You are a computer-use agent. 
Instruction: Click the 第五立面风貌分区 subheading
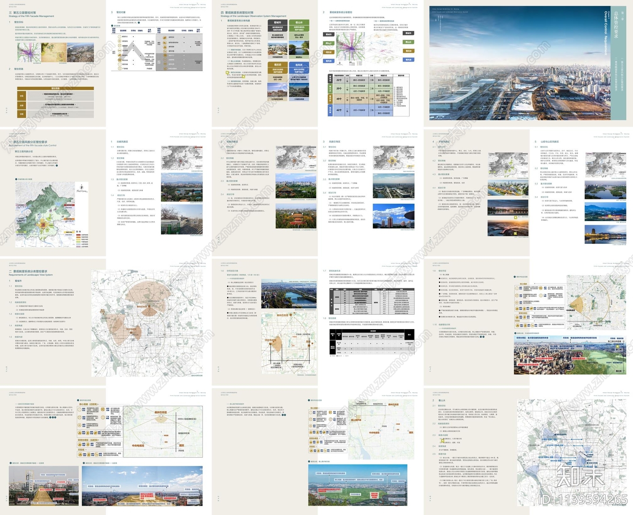tap(24, 151)
